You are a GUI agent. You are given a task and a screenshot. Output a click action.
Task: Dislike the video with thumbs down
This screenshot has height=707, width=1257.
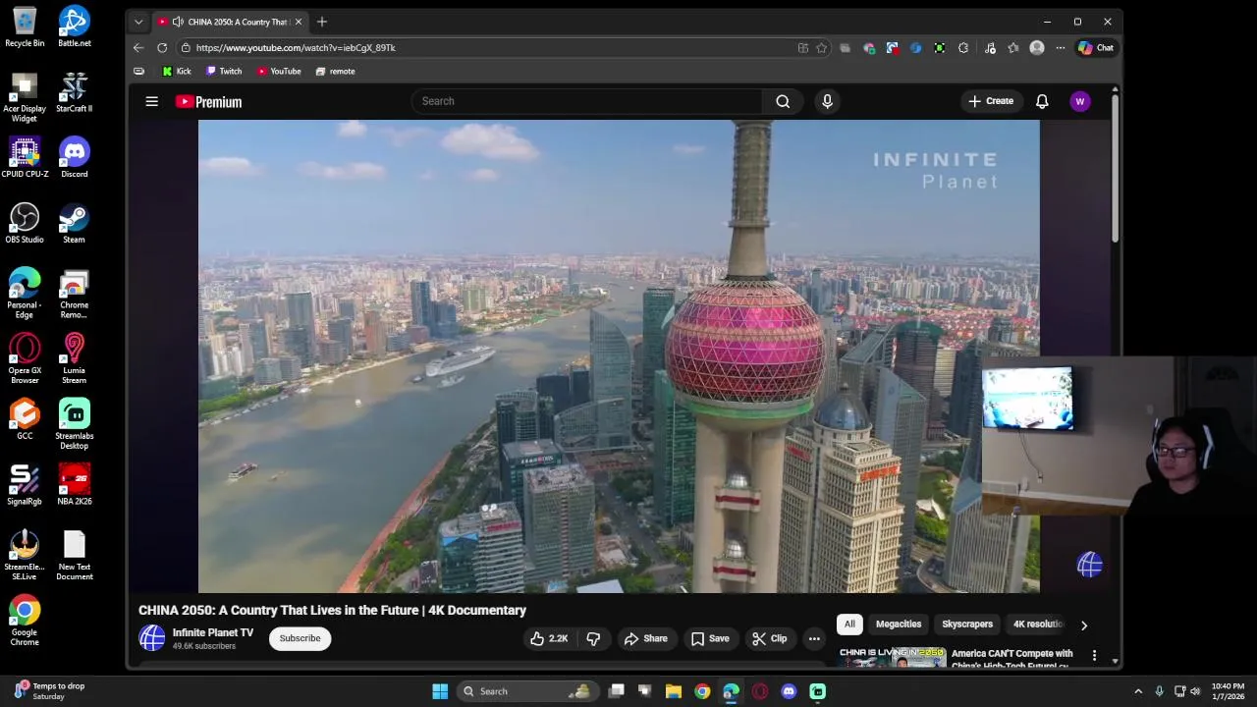click(593, 638)
